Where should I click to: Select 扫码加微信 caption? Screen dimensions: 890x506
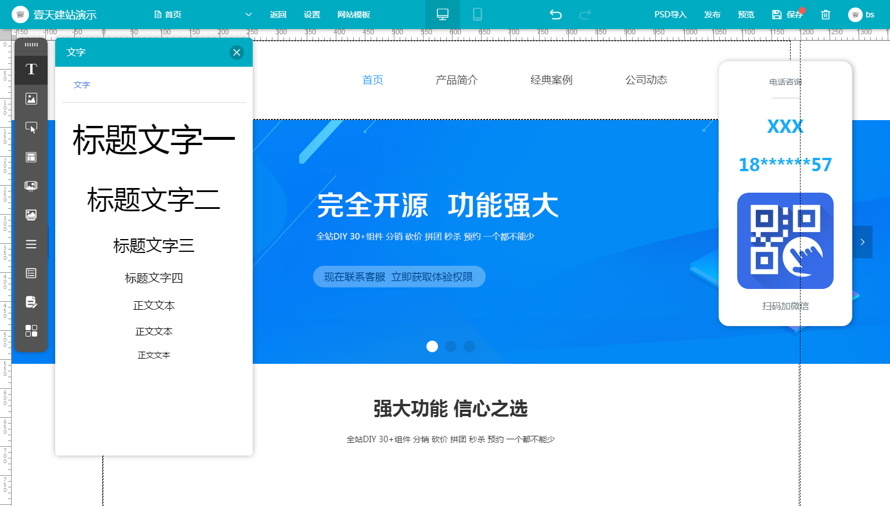click(x=785, y=306)
